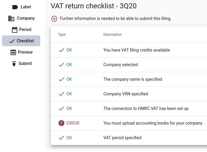Viewport: 207px width, 152px height.
Task: Click the Company building icon
Action: tap(11, 18)
